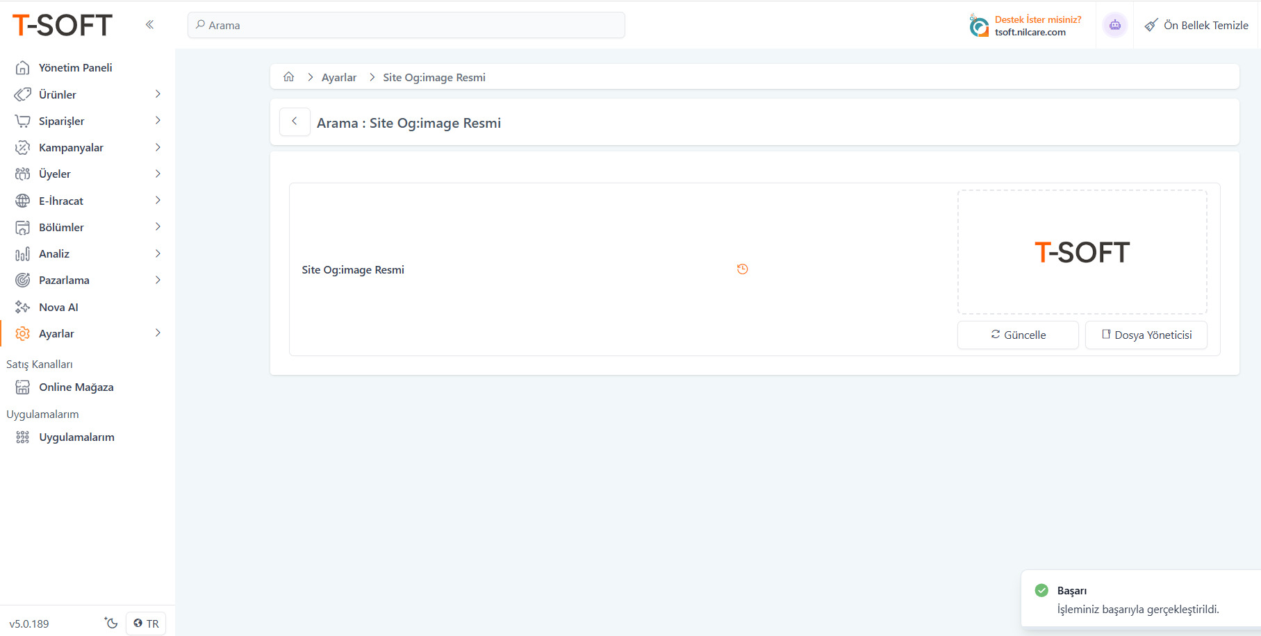The width and height of the screenshot is (1261, 636).
Task: Expand the Üyeler submenu chevron
Action: (x=158, y=174)
